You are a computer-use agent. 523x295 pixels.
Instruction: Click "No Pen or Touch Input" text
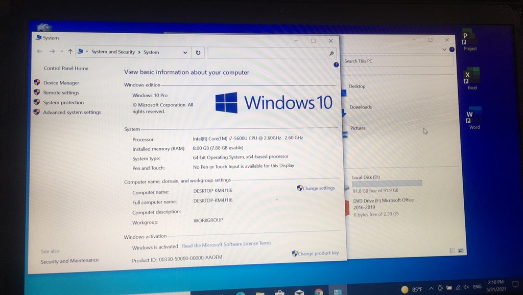coord(244,166)
